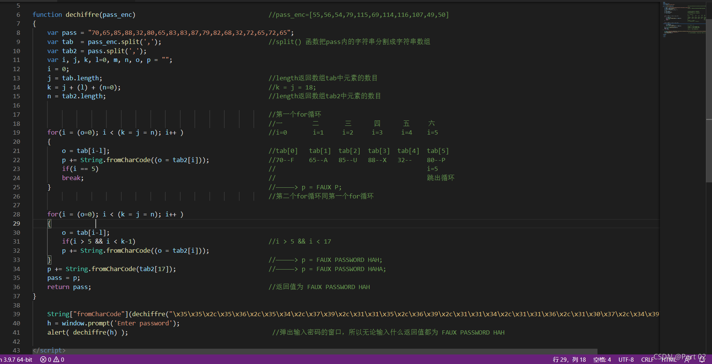Select file encoding by clicking UTF-8

626,359
